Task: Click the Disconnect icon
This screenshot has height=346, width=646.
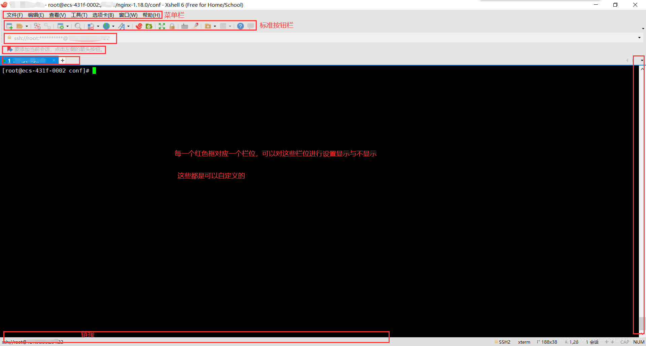Action: tap(37, 26)
